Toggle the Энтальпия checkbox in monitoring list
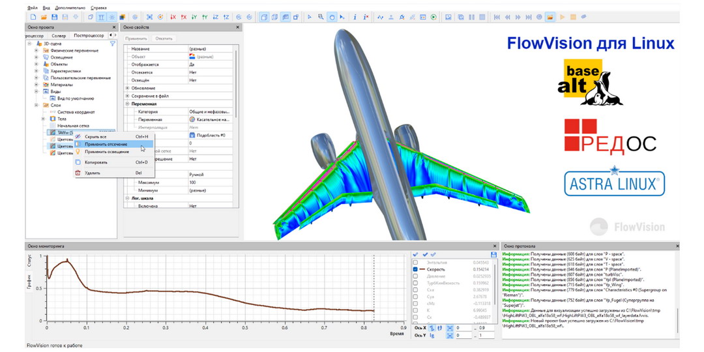 415,262
